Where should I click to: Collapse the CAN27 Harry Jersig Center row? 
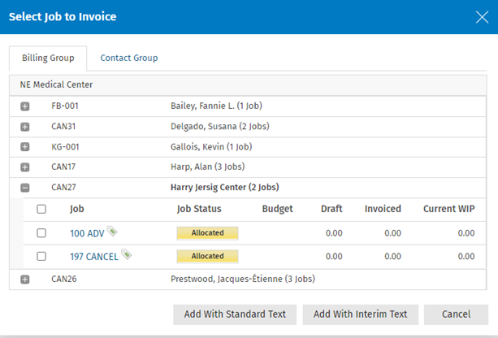click(24, 188)
